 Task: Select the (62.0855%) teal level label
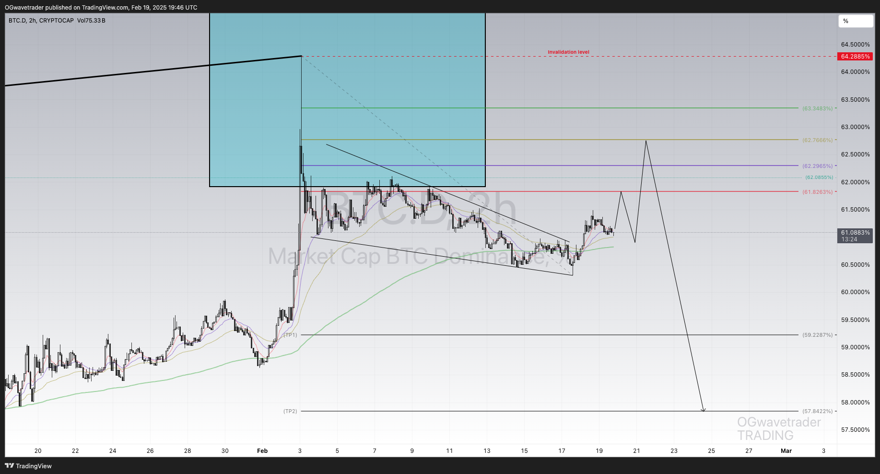point(819,178)
